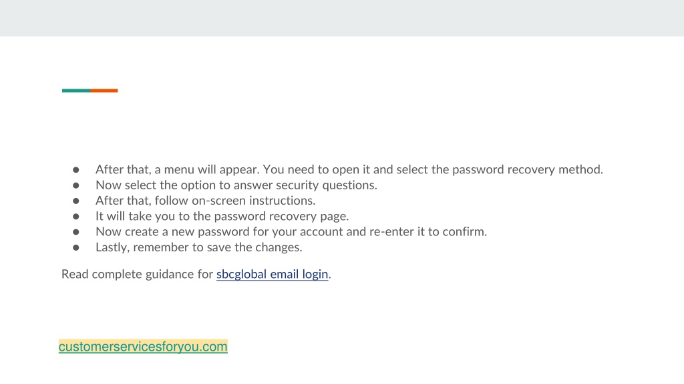
Task: Select bullet dot beside 'a menu will appear'
Action: point(76,170)
